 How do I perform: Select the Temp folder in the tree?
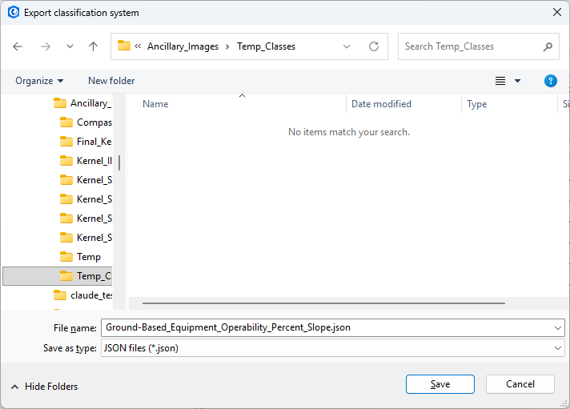(x=80, y=257)
